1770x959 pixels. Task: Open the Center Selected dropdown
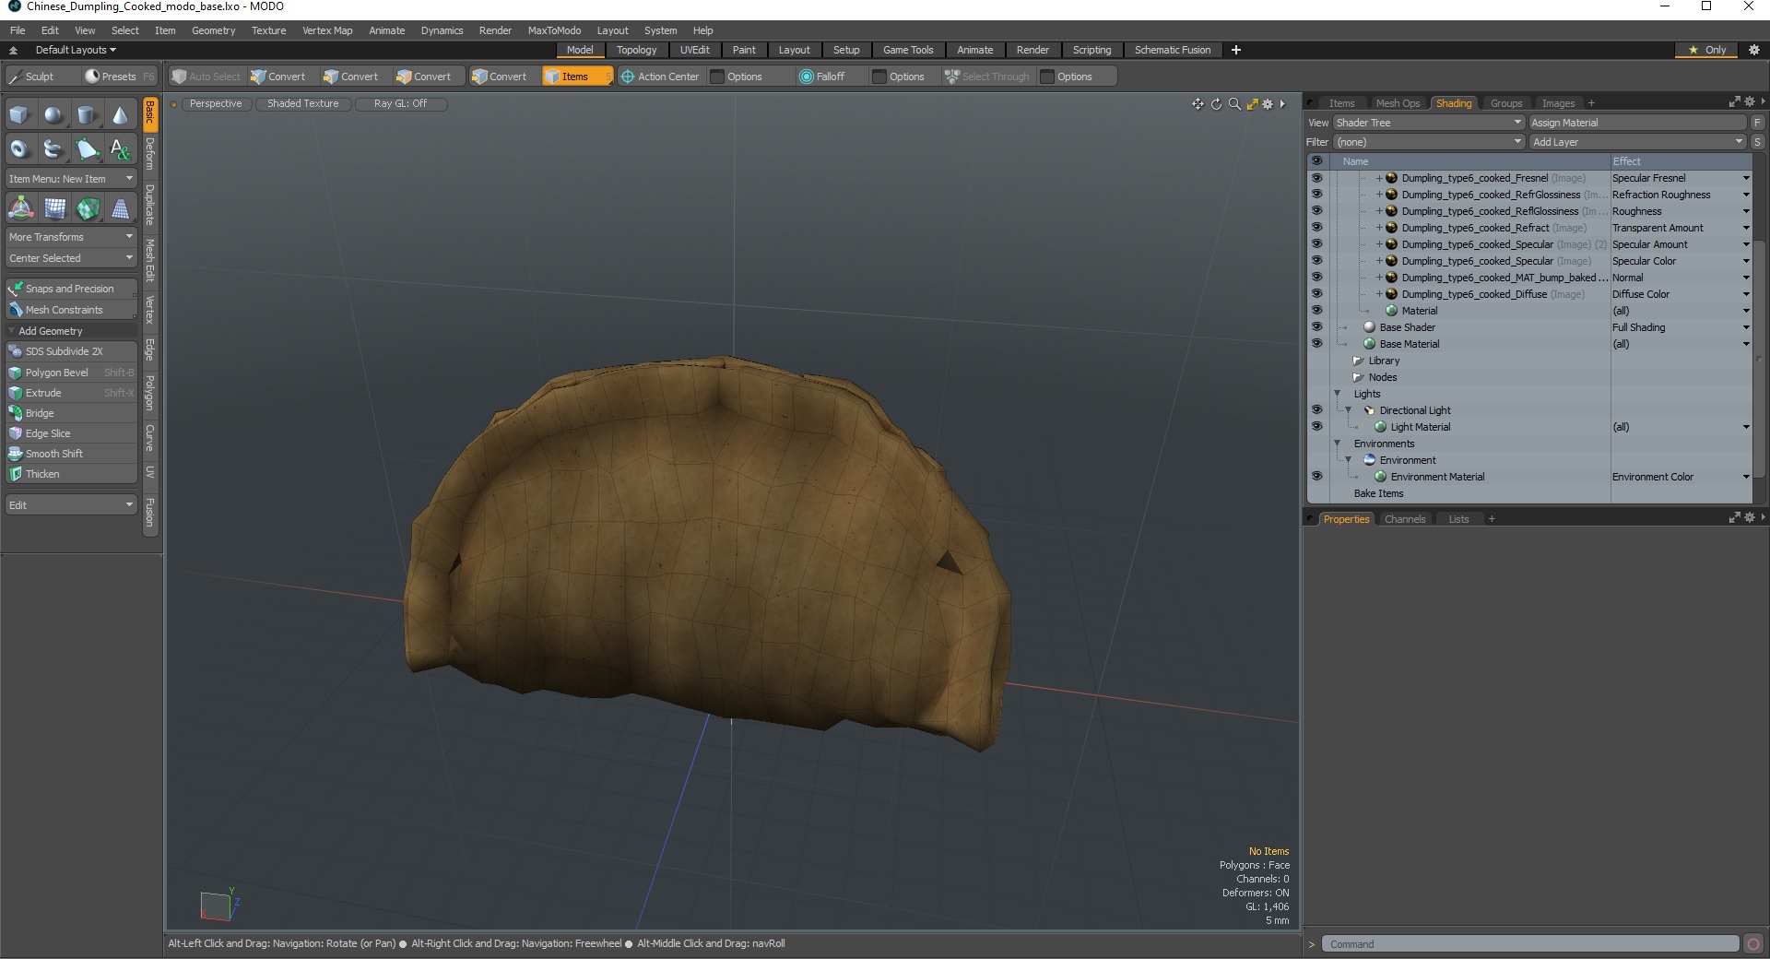pos(71,258)
